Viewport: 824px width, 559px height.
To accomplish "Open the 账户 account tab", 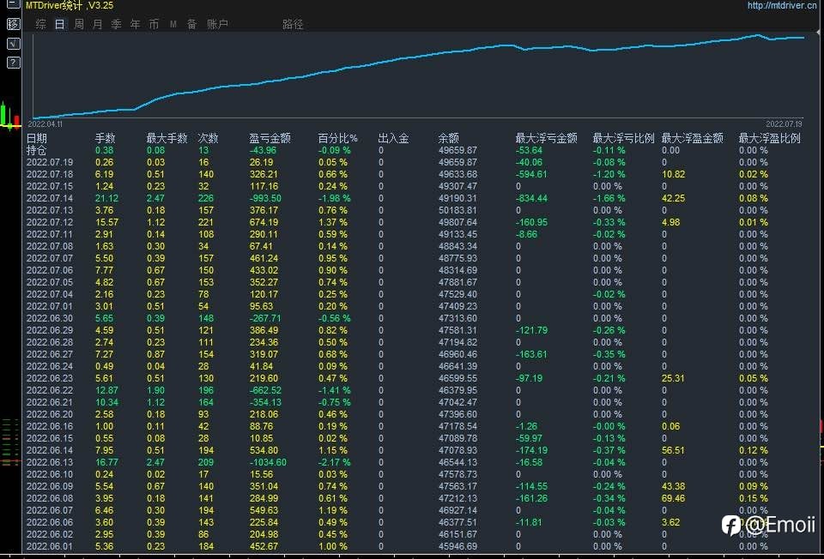I will (217, 24).
